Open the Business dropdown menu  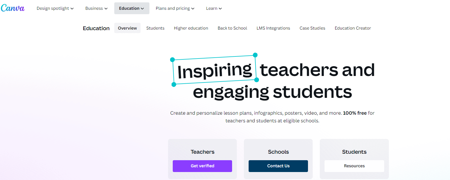[96, 8]
